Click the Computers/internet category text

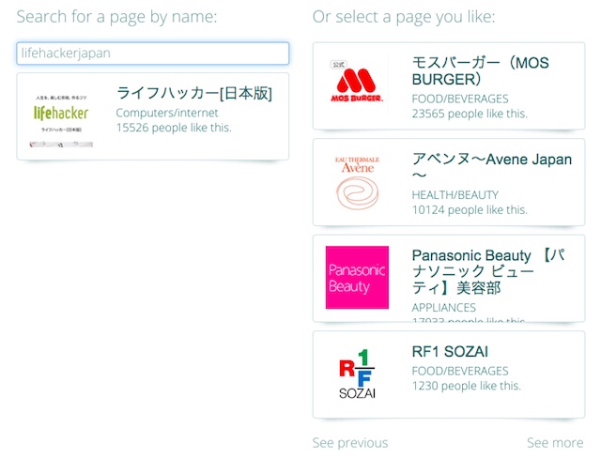coord(167,113)
